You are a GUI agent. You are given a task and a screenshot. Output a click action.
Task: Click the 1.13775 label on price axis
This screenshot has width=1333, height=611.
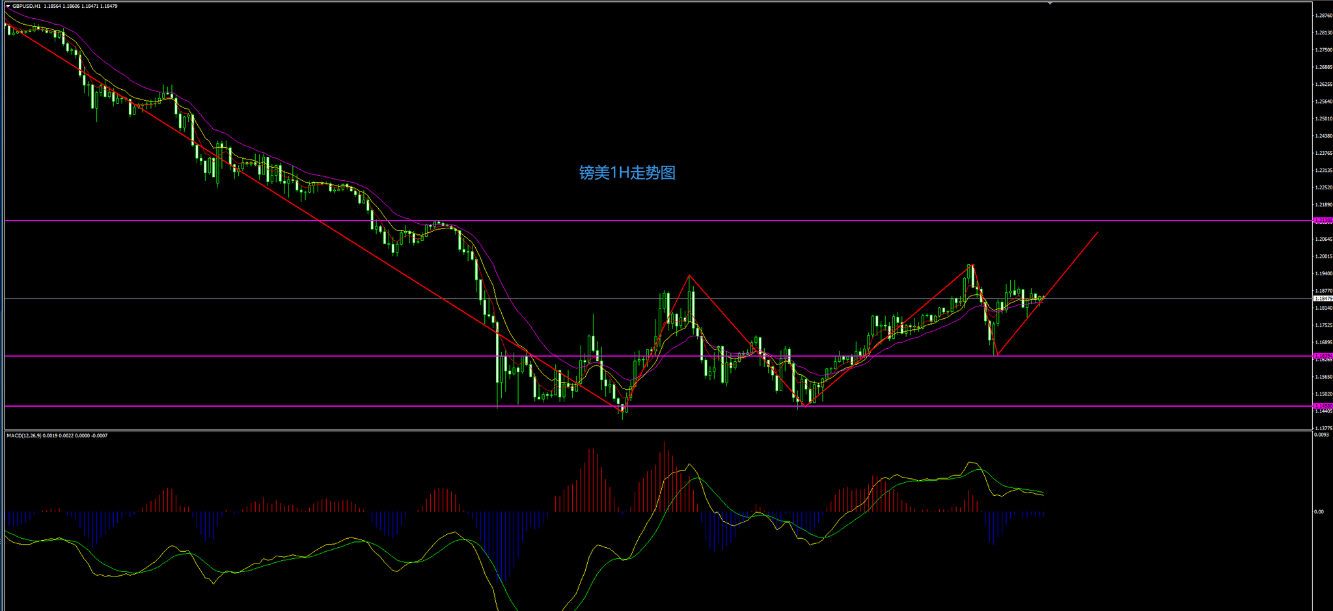pos(1323,428)
